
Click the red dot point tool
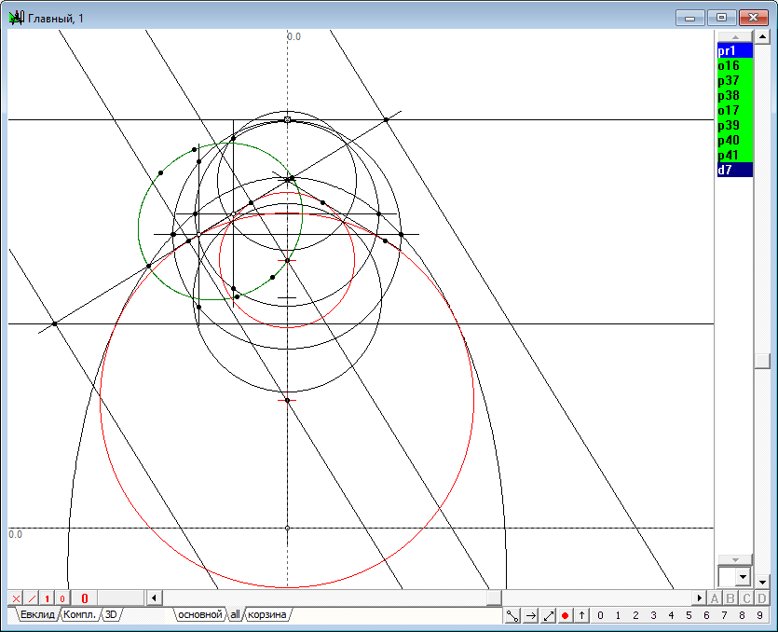tap(566, 615)
